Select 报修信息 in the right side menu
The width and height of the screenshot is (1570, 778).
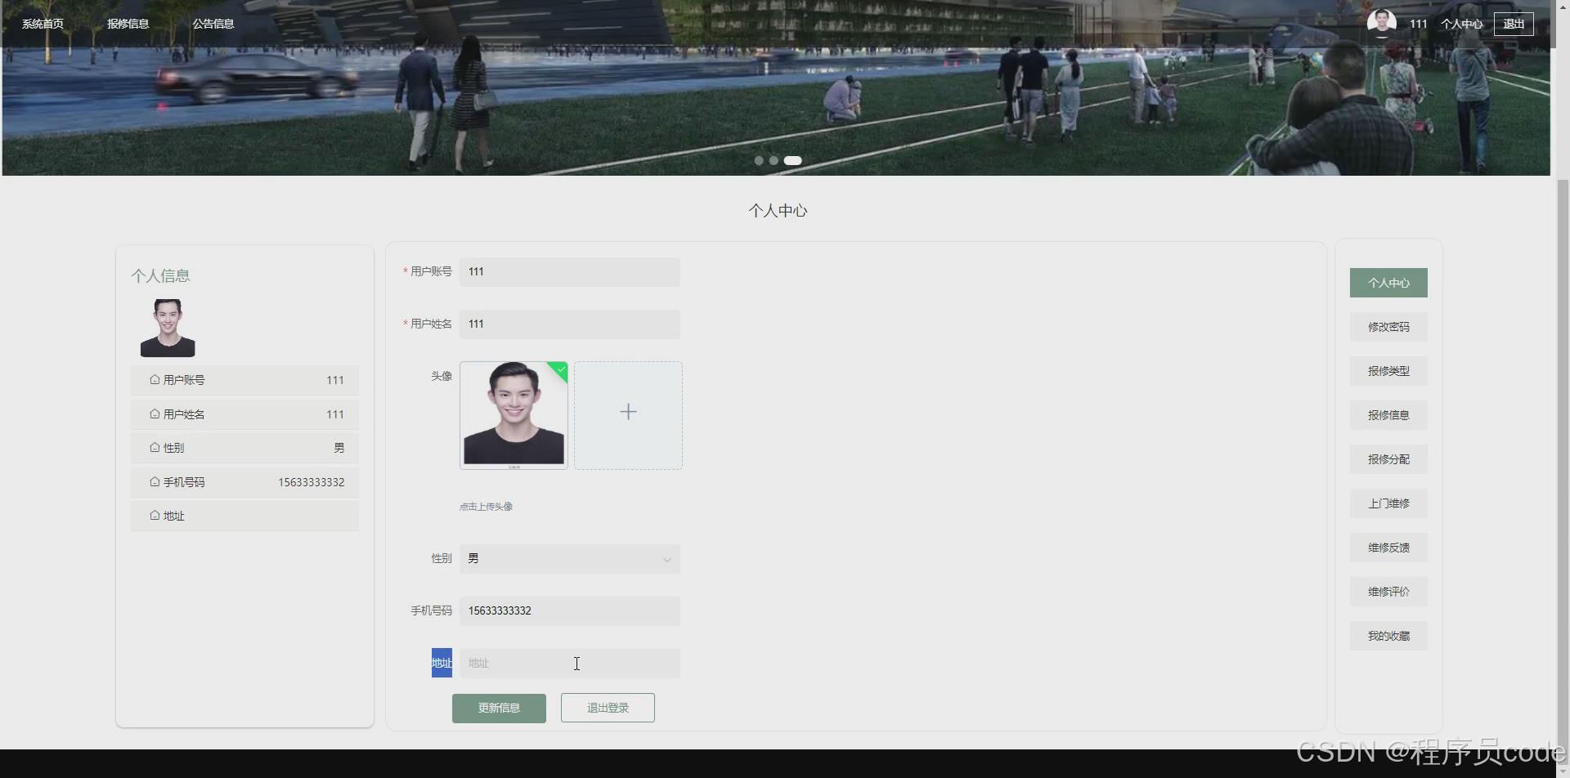(x=1388, y=415)
